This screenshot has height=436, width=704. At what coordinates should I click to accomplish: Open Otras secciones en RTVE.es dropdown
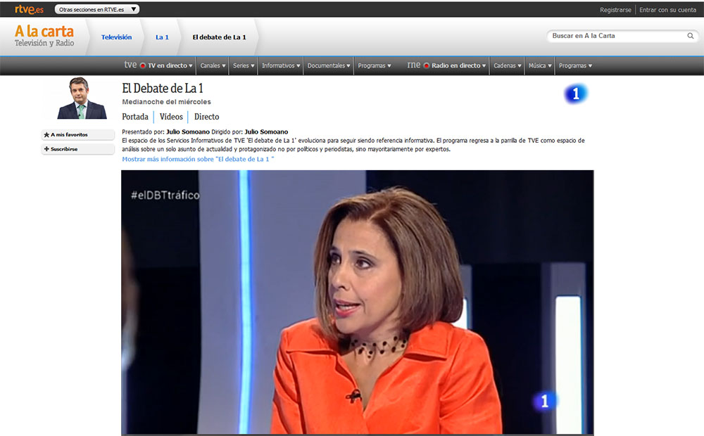97,9
